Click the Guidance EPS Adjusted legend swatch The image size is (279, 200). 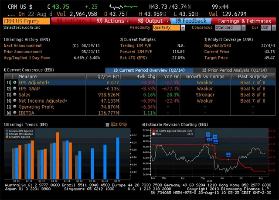click(6, 131)
